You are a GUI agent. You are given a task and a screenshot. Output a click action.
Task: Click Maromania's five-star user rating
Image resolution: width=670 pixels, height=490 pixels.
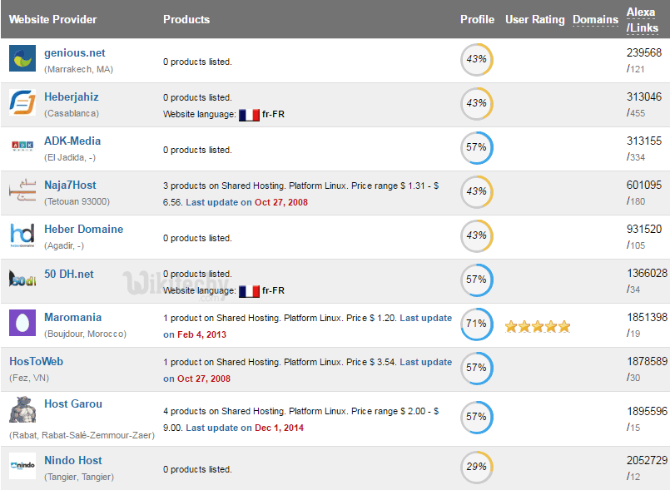click(538, 326)
